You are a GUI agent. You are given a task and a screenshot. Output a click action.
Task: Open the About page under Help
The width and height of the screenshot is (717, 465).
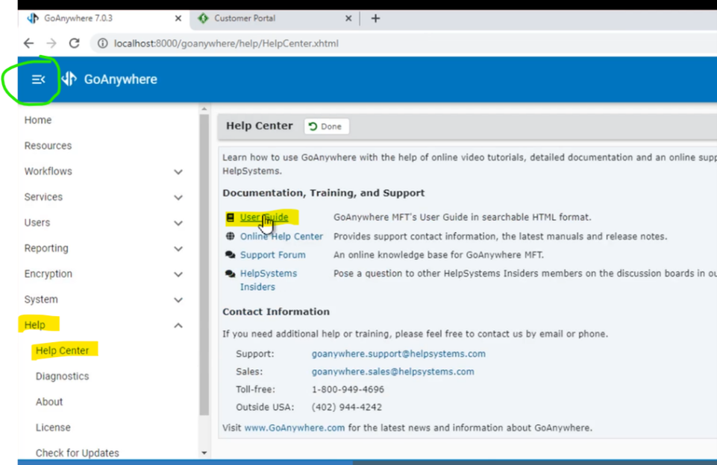(49, 402)
